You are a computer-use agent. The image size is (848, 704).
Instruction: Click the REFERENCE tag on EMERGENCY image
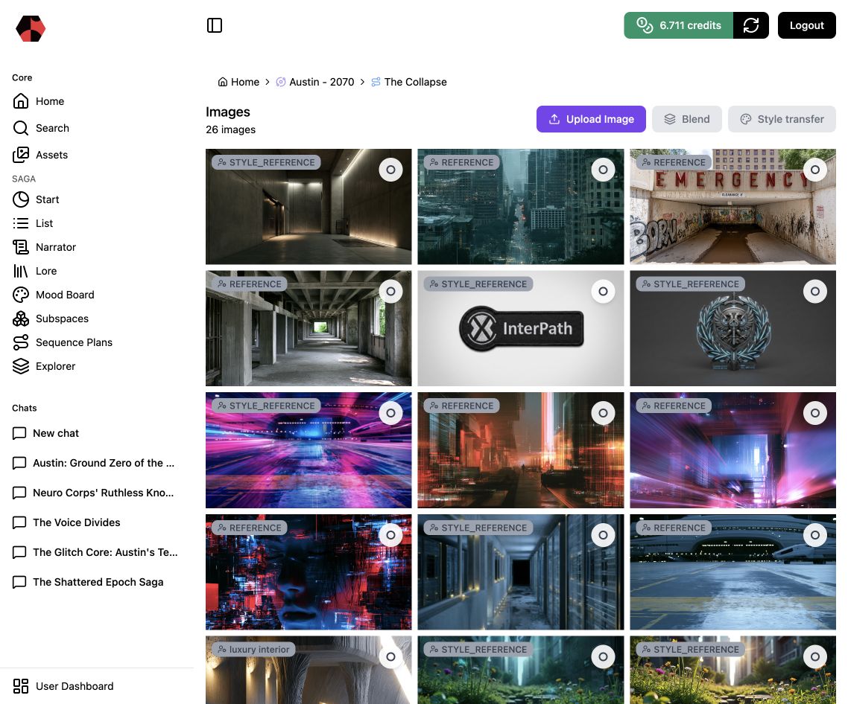674,162
